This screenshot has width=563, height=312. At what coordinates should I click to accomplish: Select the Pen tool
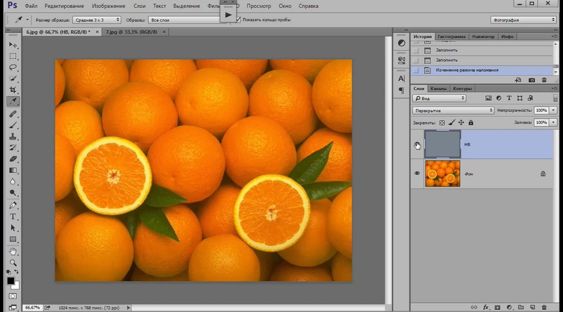(x=13, y=205)
